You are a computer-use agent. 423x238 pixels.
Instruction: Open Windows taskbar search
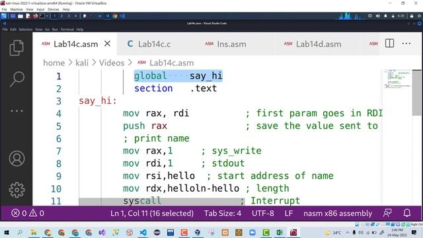tap(20, 232)
